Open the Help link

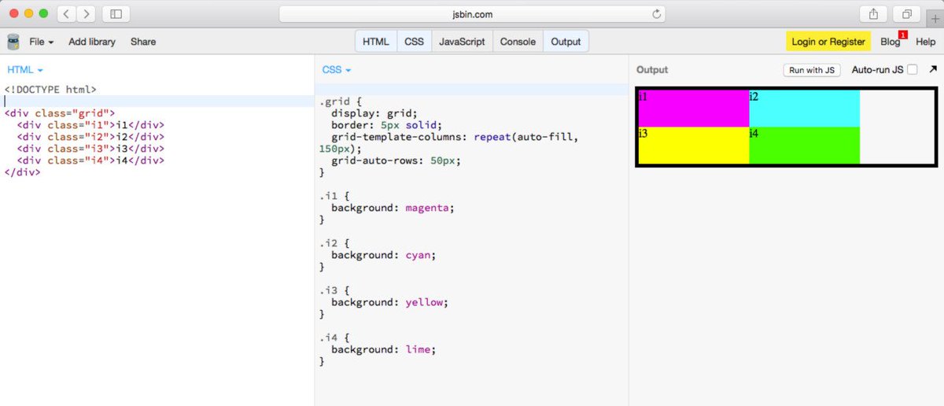point(925,42)
